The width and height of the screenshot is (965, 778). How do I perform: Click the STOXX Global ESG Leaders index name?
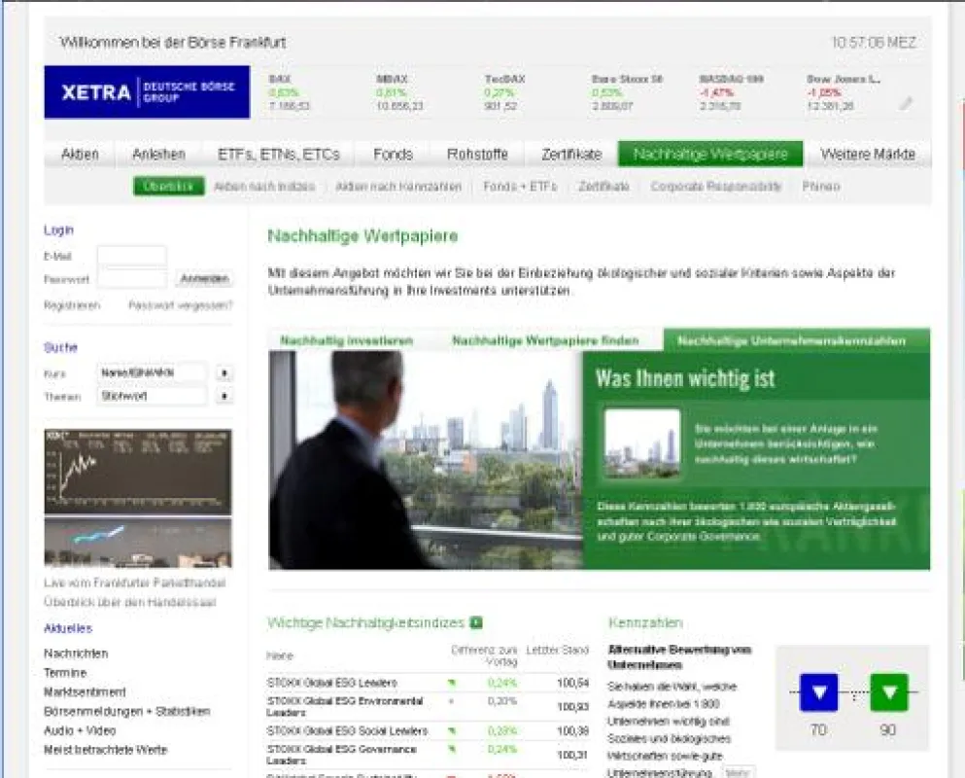(x=331, y=683)
